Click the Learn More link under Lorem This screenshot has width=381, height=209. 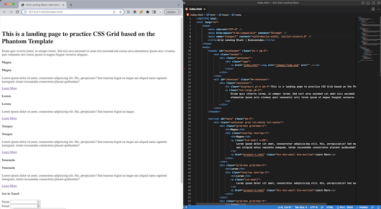pyautogui.click(x=9, y=118)
